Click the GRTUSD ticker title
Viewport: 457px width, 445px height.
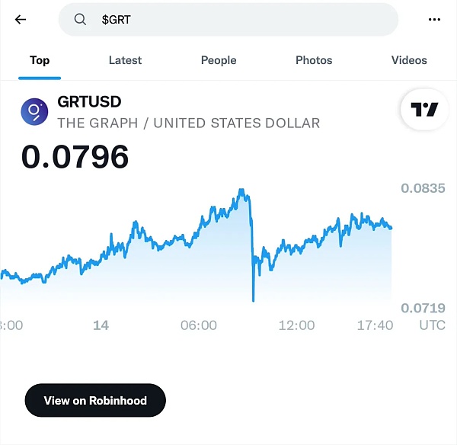coord(89,102)
